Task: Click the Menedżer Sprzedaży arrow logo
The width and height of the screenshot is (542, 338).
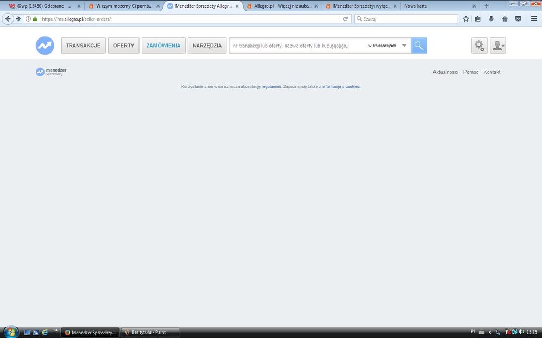Action: tap(45, 45)
